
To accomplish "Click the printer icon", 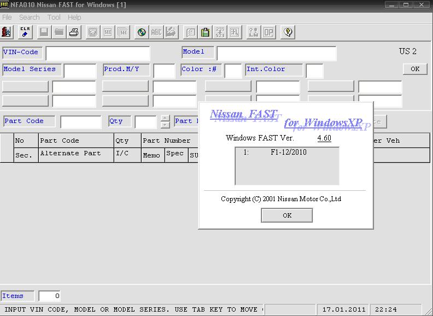I will pyautogui.click(x=74, y=32).
